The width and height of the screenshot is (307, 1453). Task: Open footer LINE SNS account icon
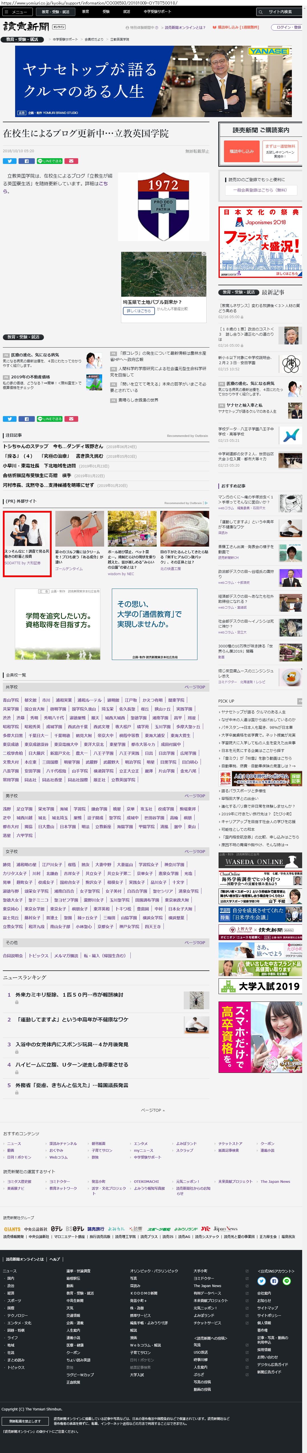pyautogui.click(x=287, y=1282)
